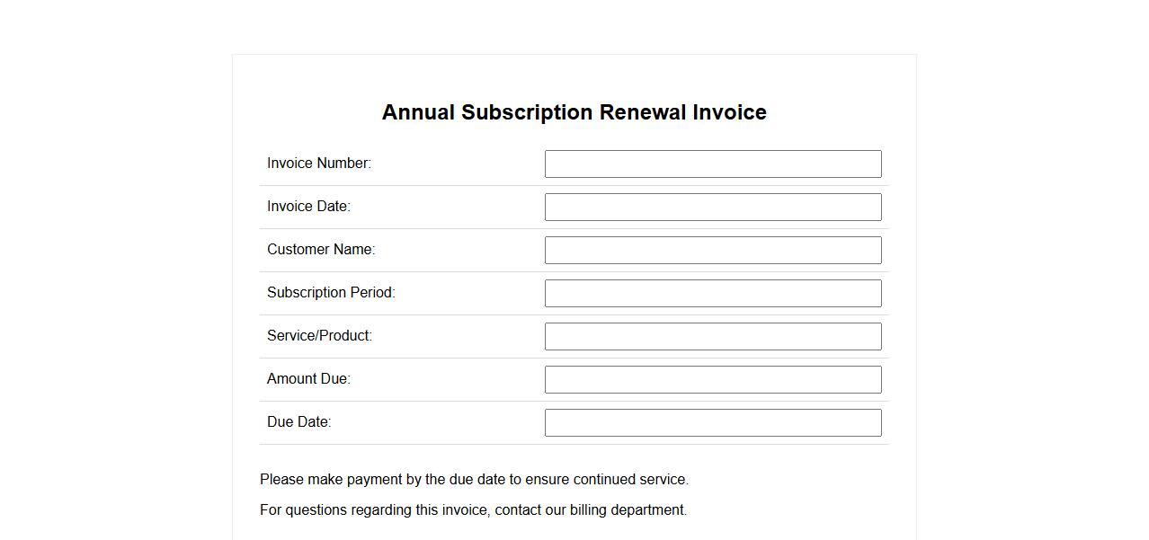This screenshot has width=1149, height=540.
Task: Click the 'Amount Due:' label
Action: point(308,379)
